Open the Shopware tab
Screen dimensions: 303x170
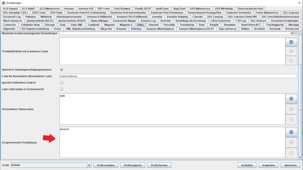point(230,25)
